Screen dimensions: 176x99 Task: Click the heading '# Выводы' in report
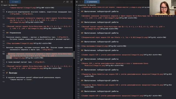(x=12, y=73)
